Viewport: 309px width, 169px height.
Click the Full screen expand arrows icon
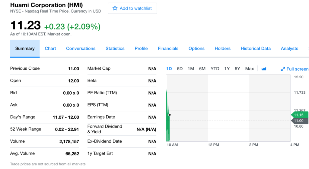pos(283,69)
